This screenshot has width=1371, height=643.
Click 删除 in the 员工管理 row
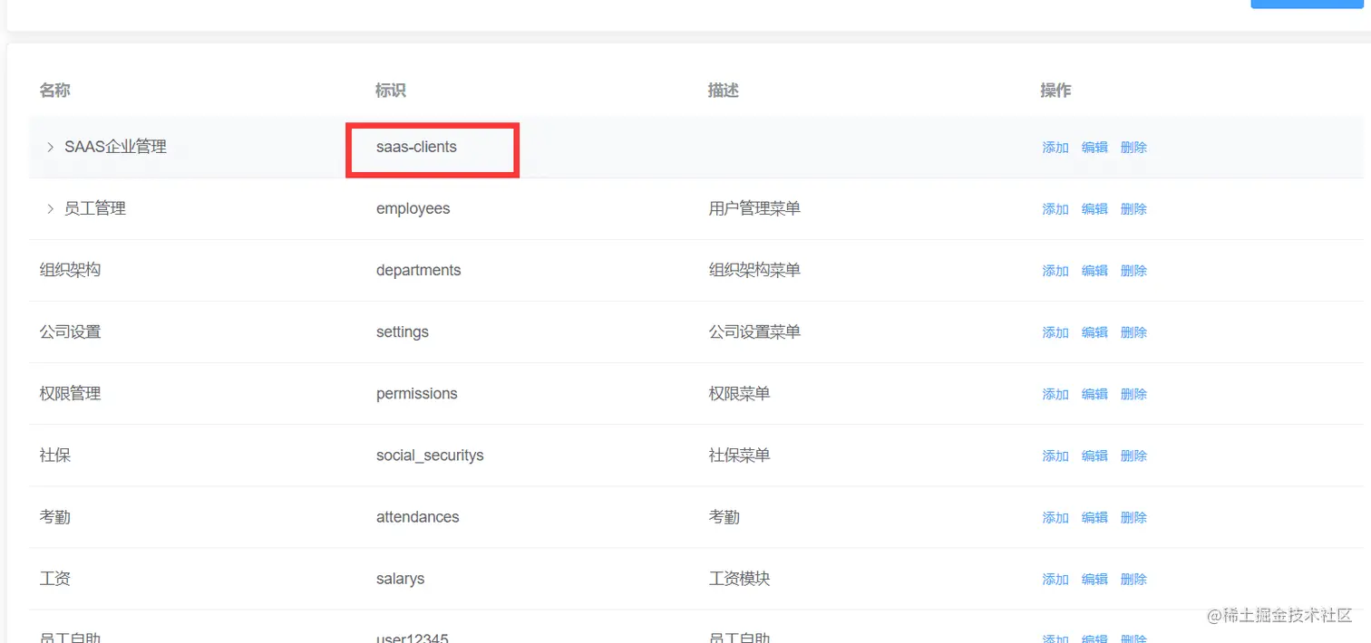[x=1133, y=209]
